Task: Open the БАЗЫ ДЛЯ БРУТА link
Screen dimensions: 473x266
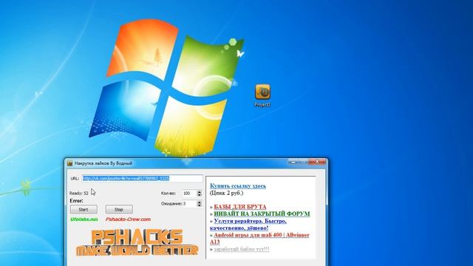Action: click(x=240, y=207)
